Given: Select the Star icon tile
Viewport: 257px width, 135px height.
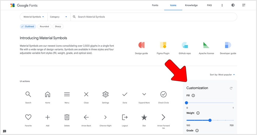Looking at the screenshot, I should (x=144, y=120).
